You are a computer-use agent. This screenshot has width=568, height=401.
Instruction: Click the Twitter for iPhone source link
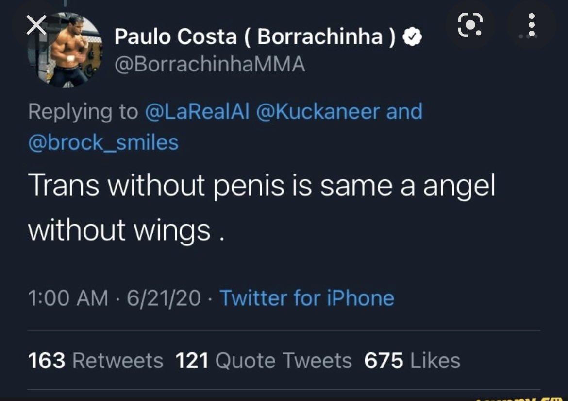[307, 297]
